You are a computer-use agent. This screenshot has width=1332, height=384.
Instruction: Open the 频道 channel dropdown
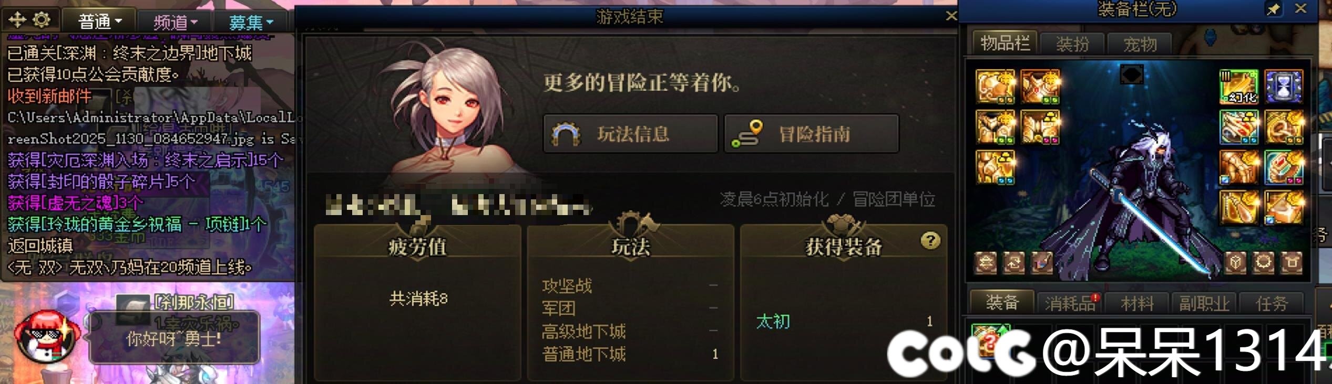(175, 22)
